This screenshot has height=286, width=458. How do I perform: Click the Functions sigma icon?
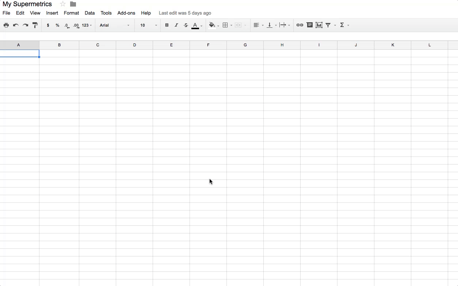(342, 25)
